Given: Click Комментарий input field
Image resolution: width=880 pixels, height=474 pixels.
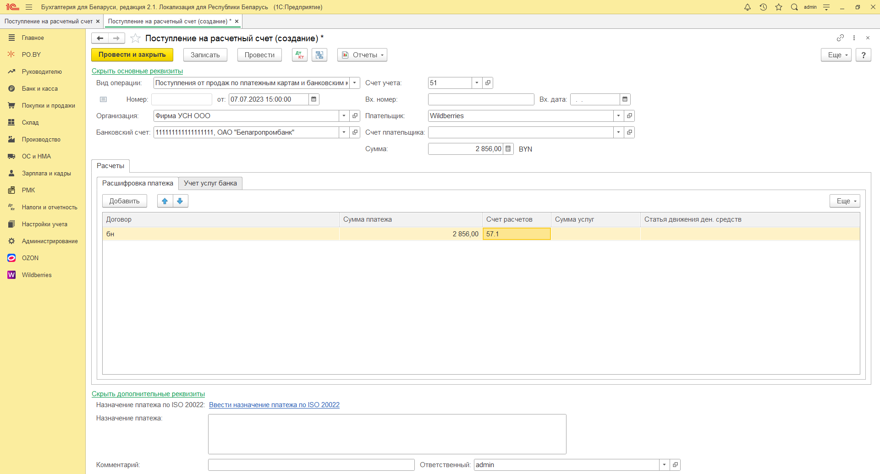Looking at the screenshot, I should point(311,465).
